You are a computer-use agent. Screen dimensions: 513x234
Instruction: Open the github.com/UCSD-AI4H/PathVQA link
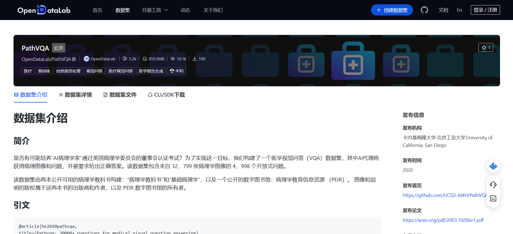445,195
